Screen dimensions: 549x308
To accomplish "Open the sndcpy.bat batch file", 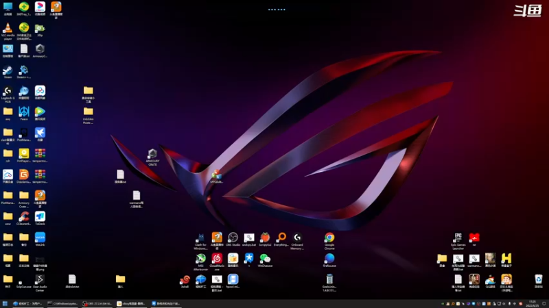I will (249, 238).
